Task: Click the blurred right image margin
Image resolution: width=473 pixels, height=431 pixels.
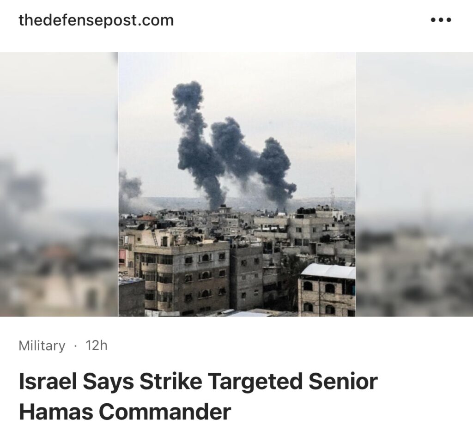Action: click(x=414, y=184)
